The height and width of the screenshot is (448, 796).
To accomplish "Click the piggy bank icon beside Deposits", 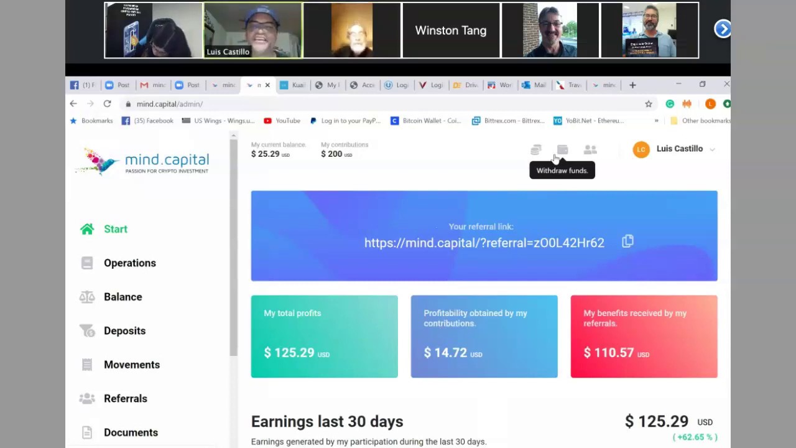I will (x=87, y=330).
